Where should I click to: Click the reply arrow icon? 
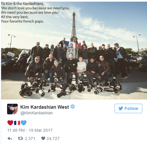(x=10, y=139)
